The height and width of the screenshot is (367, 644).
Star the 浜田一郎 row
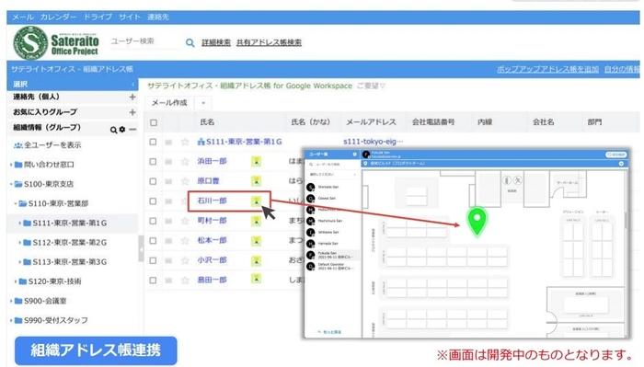tap(185, 161)
